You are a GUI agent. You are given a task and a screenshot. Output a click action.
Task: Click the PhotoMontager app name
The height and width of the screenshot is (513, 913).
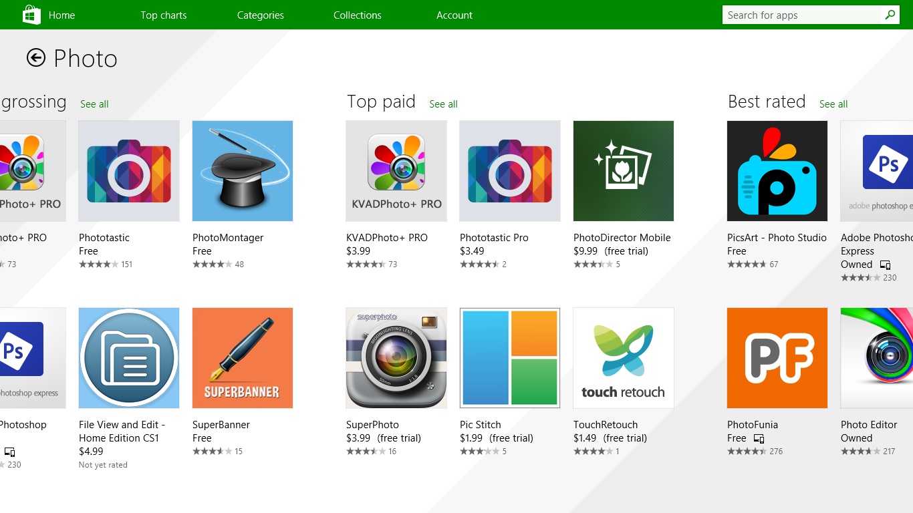pyautogui.click(x=228, y=238)
